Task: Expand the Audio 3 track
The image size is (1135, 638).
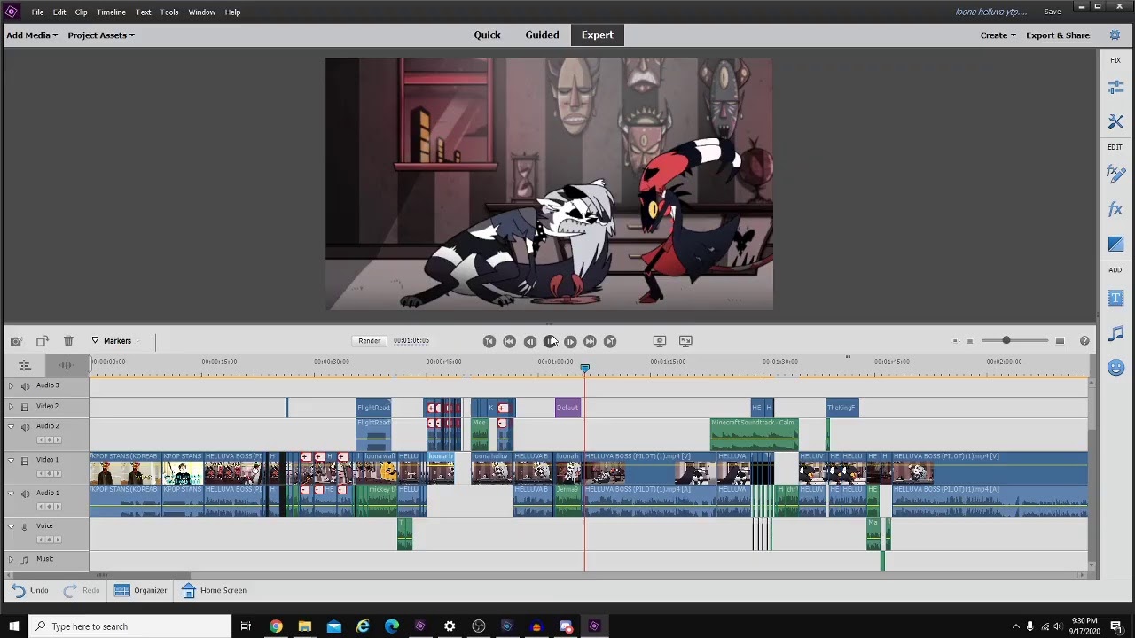Action: (12, 386)
